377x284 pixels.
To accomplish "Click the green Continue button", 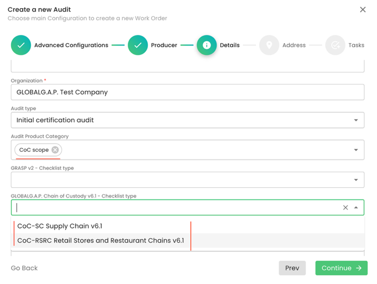I will coord(341,268).
